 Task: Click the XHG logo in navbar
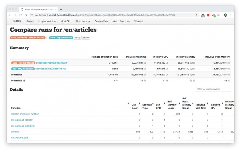coord(17,21)
